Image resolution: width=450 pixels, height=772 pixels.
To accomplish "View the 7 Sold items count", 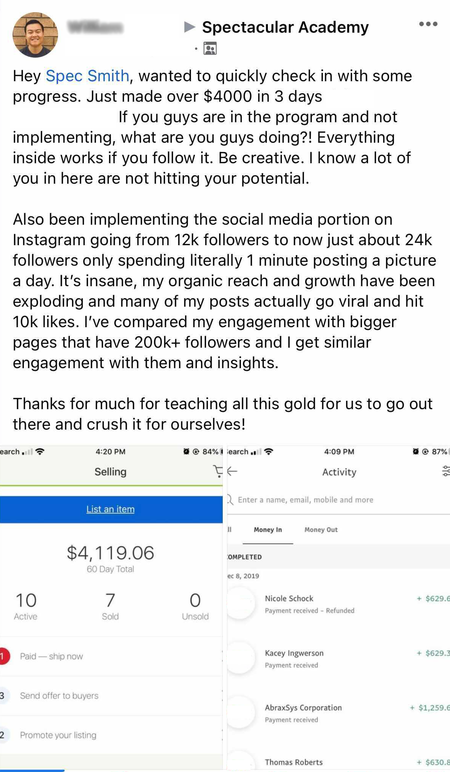I will click(x=110, y=606).
